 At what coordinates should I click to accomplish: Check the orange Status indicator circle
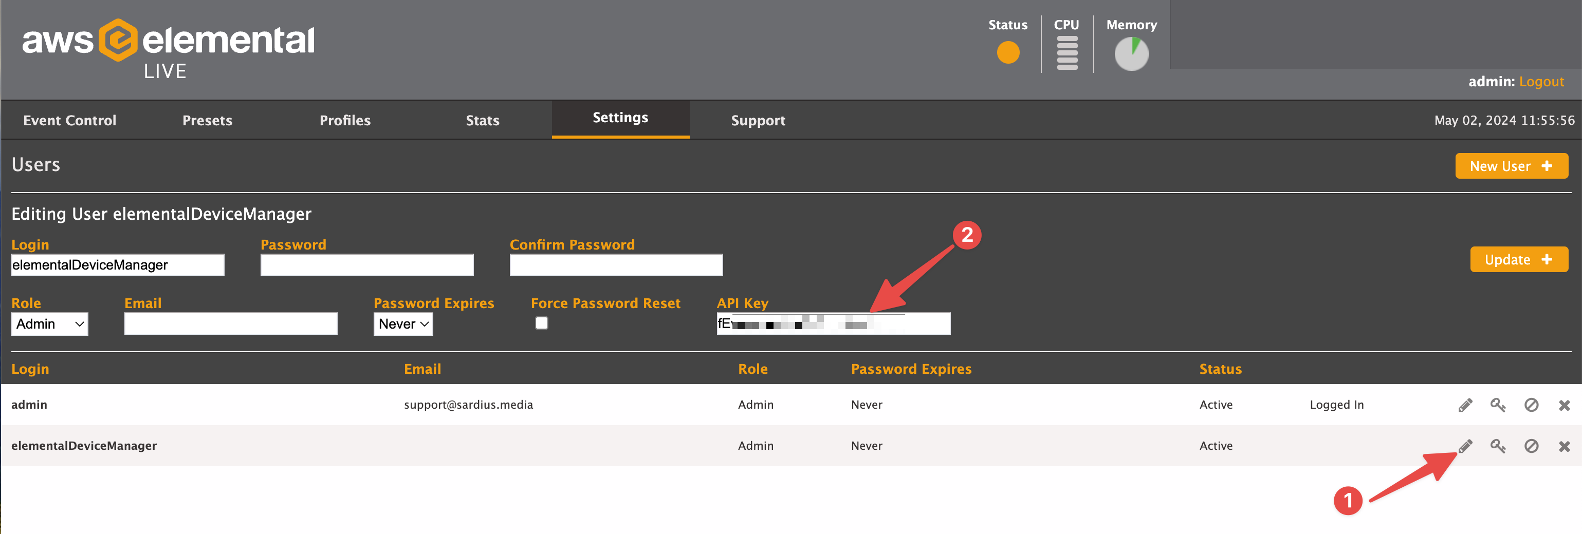[x=1008, y=52]
